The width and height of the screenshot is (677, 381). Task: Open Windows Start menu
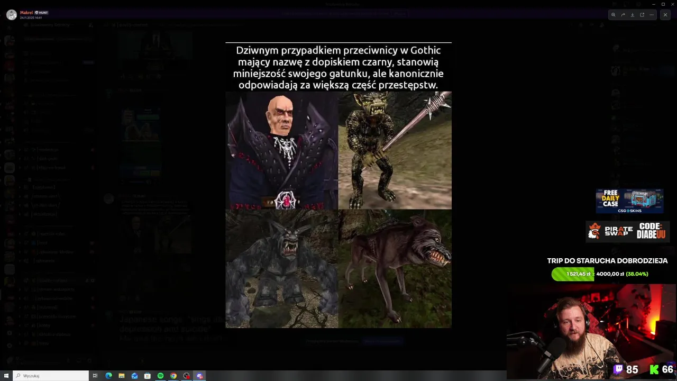point(6,376)
